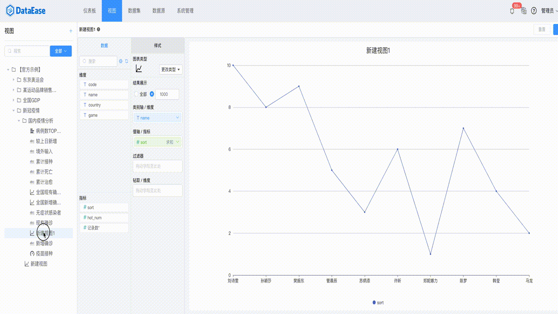This screenshot has height=314, width=558.
Task: Click the 重置 button
Action: (542, 29)
